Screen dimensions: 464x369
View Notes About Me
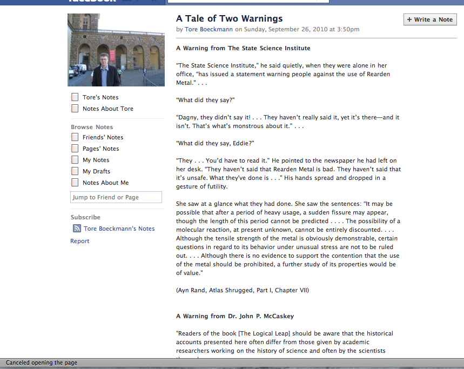(106, 183)
